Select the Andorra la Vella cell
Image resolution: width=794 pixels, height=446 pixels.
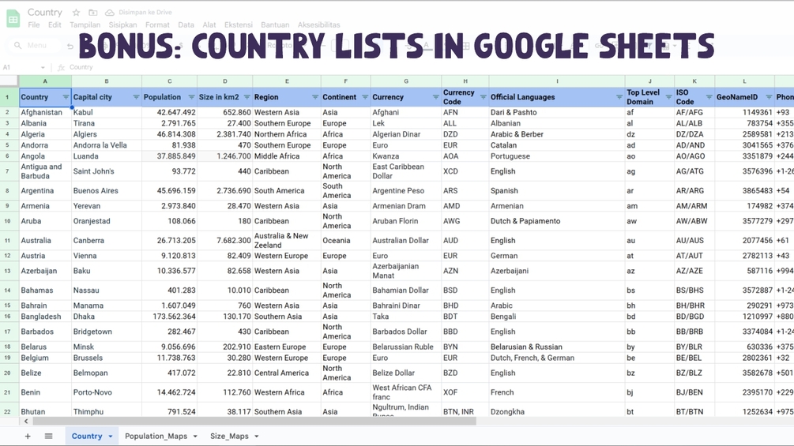point(107,145)
